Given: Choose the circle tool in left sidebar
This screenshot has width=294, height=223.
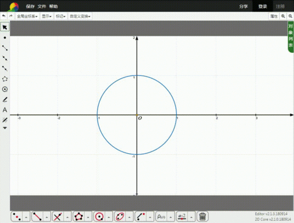Looking at the screenshot, I should 5,89.
